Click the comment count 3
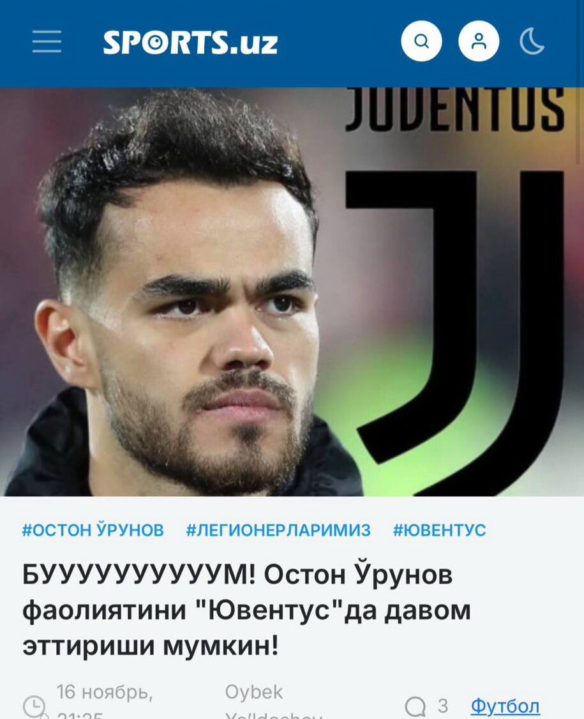 pyautogui.click(x=442, y=706)
